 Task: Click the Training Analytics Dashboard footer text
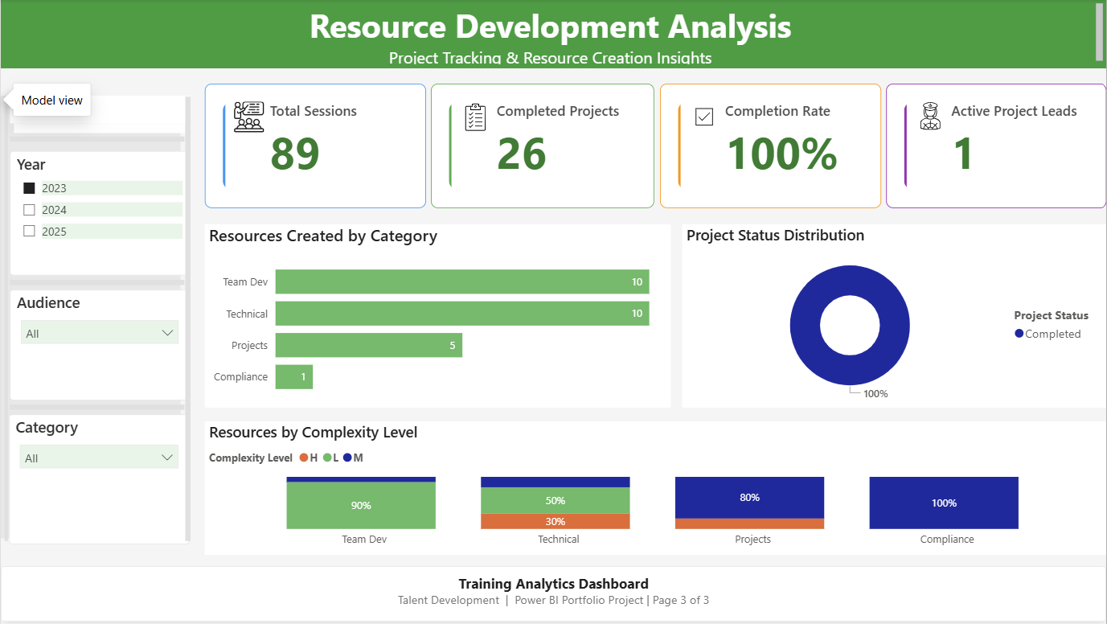point(553,584)
